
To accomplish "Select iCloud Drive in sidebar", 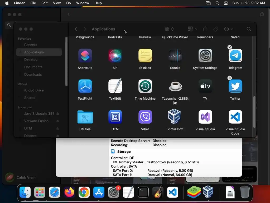I will (x=39, y=90).
